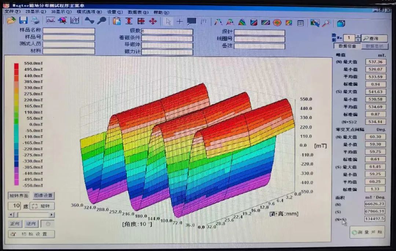Click right arrow of rotation angle slider
This screenshot has height=251, width=396.
[x=52, y=215]
